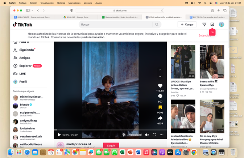The image size is (244, 158).
Task: Open the Marcadores menu in menu bar
Action: [74, 3]
